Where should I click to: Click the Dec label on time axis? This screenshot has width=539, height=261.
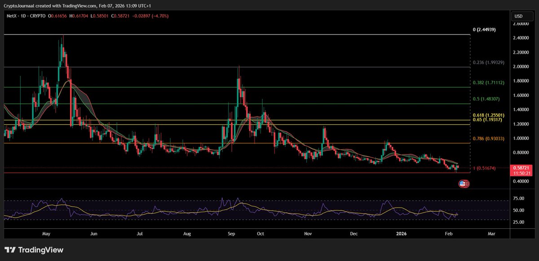coord(354,234)
